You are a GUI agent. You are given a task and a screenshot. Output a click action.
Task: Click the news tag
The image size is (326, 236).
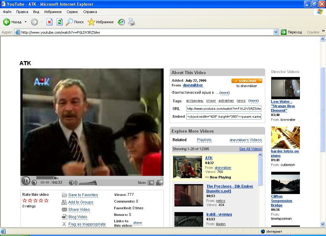pos(241,101)
